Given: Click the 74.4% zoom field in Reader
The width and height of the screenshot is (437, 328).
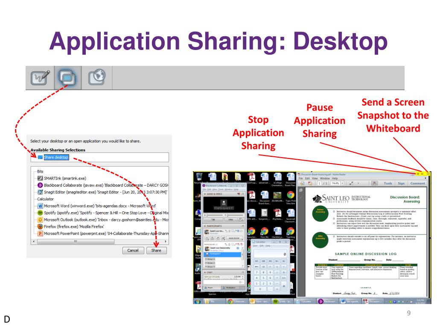Looking at the screenshot, I should [335, 183].
